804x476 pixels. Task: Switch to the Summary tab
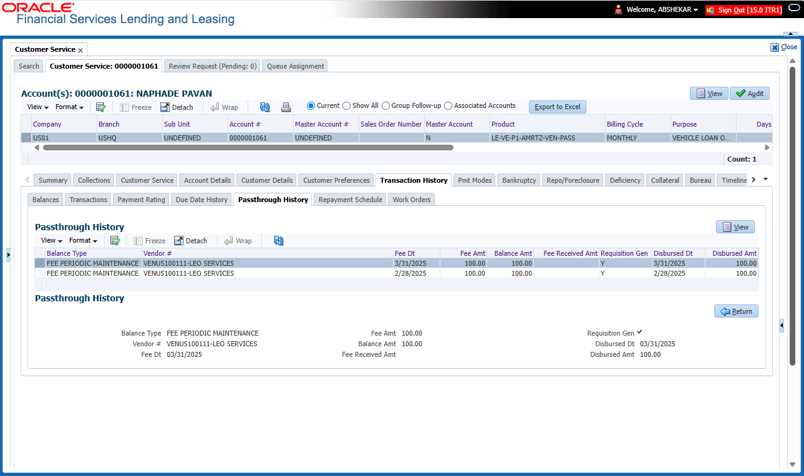(53, 180)
